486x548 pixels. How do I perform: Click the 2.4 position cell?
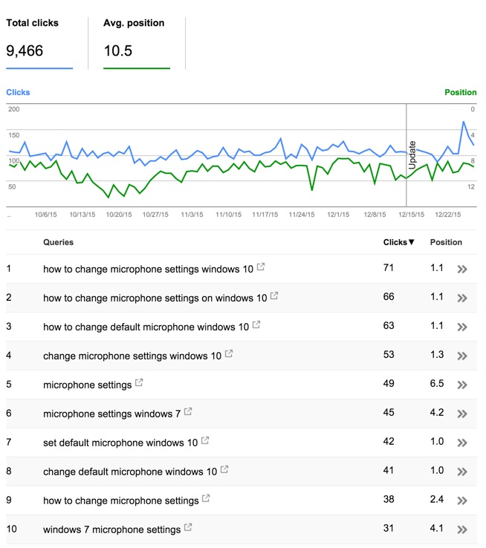tap(437, 500)
